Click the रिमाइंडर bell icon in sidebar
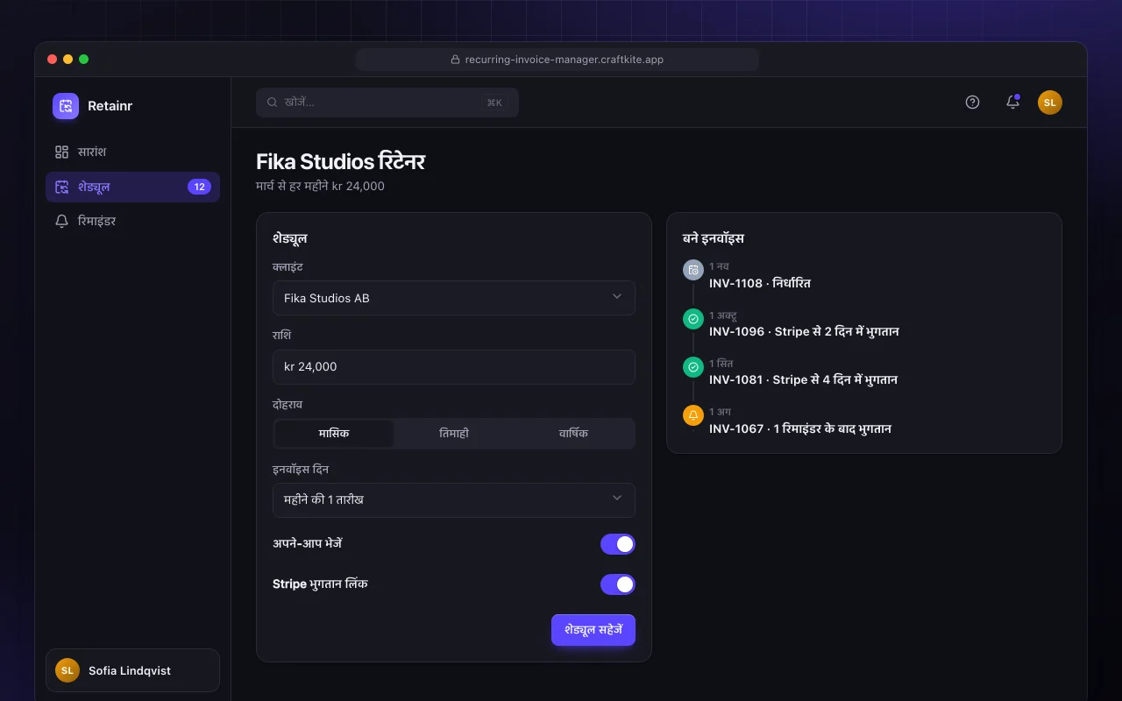The image size is (1122, 701). pyautogui.click(x=61, y=221)
